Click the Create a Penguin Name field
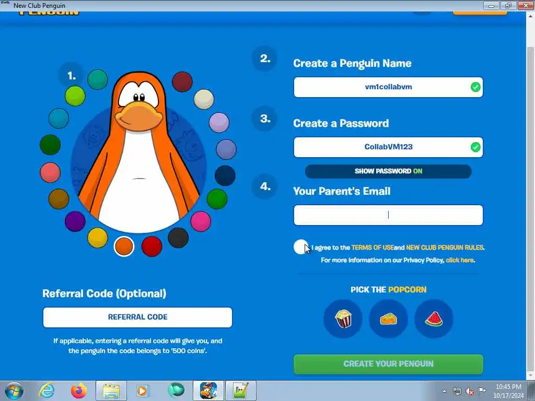 pos(388,87)
